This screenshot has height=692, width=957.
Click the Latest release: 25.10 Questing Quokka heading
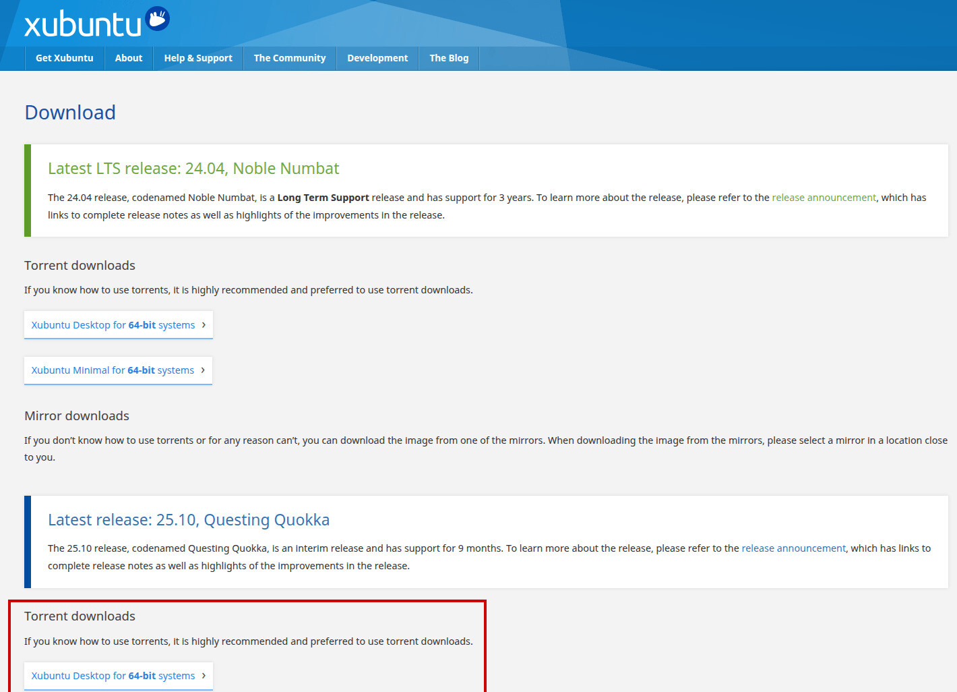point(189,520)
